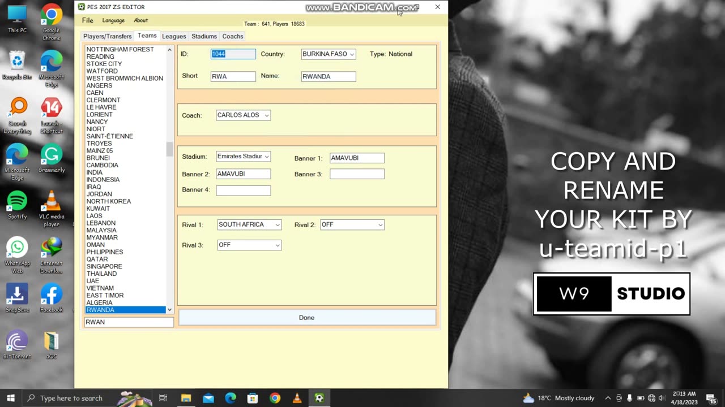Click the Done button

pos(307,318)
